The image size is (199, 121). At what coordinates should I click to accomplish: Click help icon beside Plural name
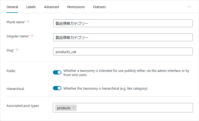tap(28, 22)
